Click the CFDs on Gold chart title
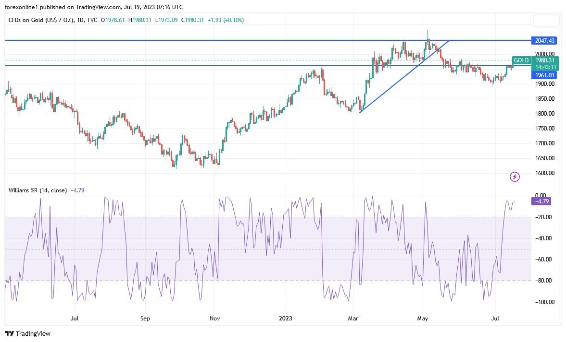566x342 pixels. [x=53, y=20]
